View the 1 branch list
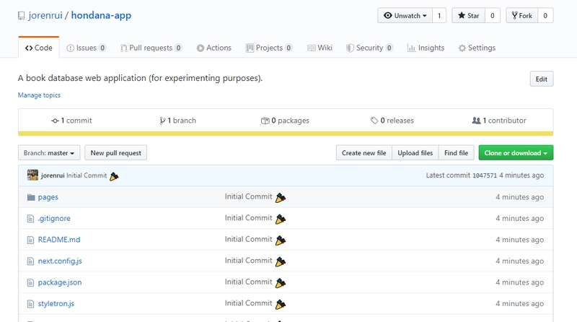This screenshot has height=322, width=577. [177, 121]
